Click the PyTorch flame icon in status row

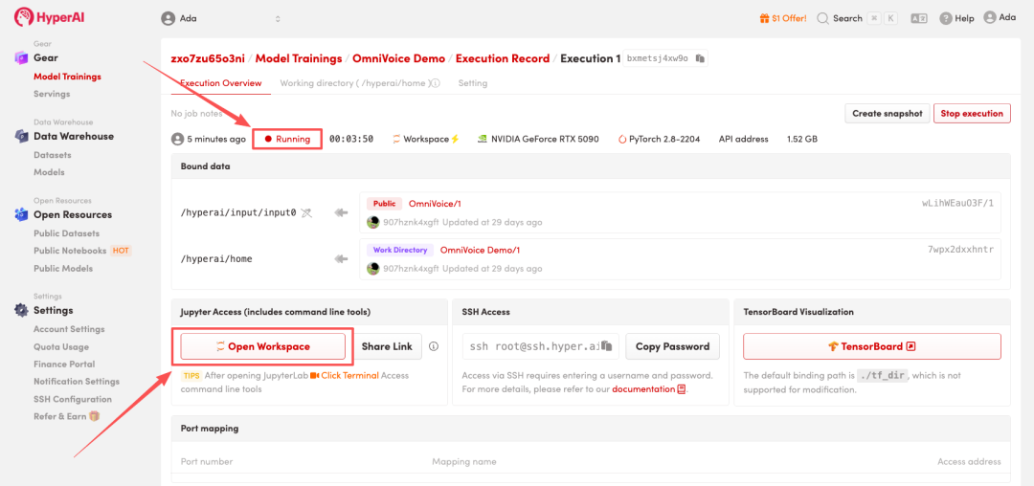[x=622, y=139]
